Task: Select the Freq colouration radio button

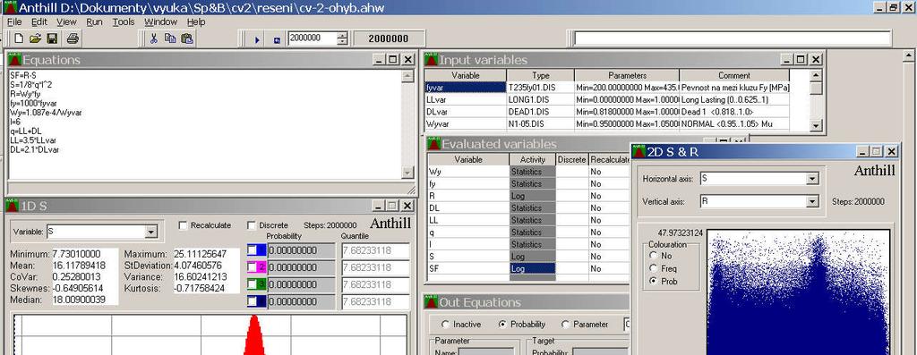Action: [x=653, y=268]
